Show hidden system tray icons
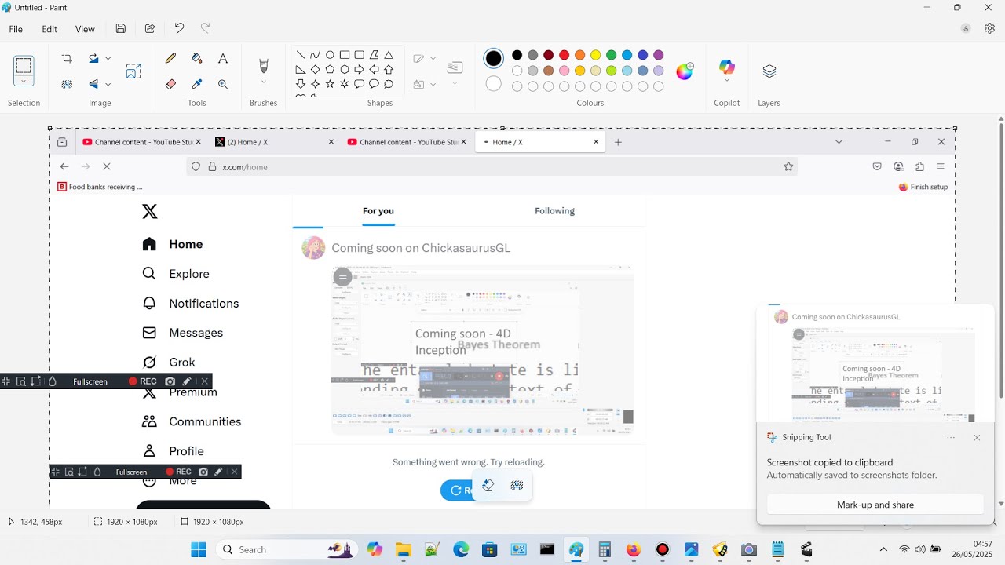 [883, 549]
